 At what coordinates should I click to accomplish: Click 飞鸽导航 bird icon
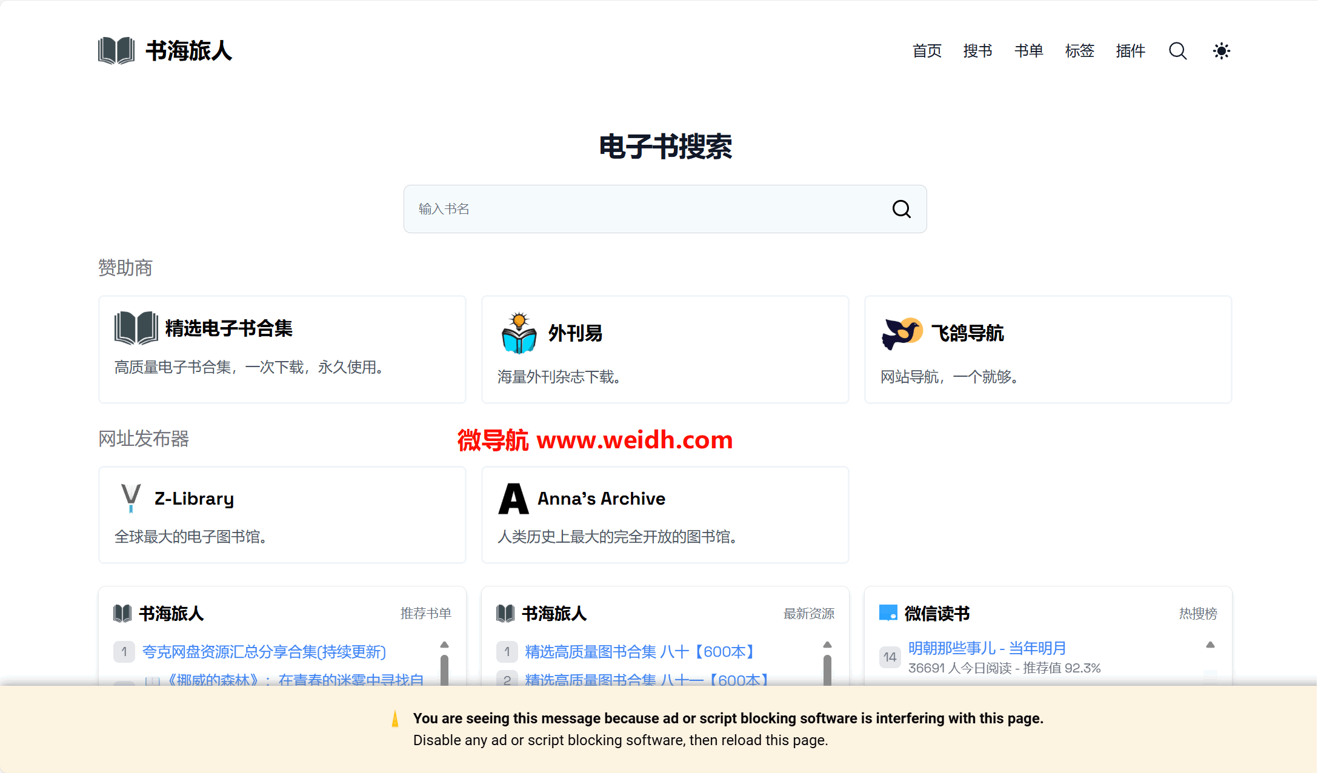click(902, 333)
